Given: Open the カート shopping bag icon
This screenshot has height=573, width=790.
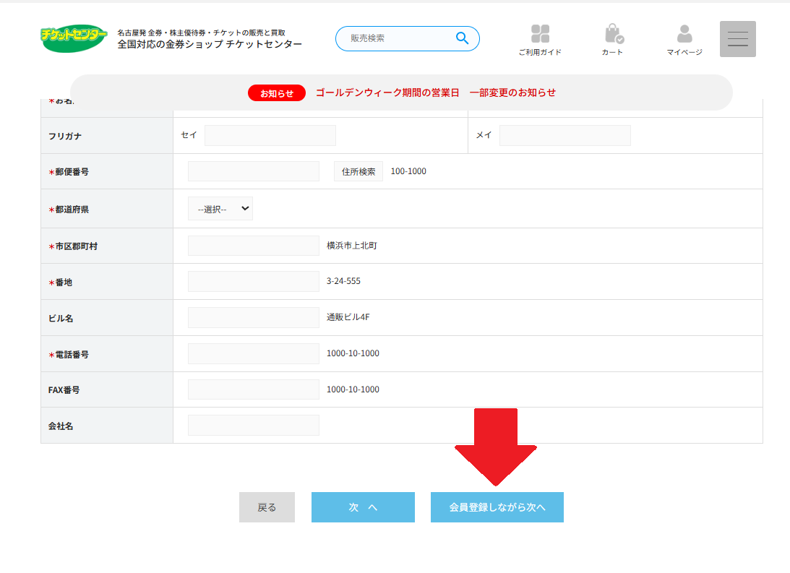Looking at the screenshot, I should click(x=613, y=40).
